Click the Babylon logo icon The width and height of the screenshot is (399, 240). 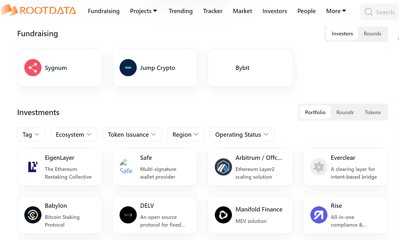point(33,215)
